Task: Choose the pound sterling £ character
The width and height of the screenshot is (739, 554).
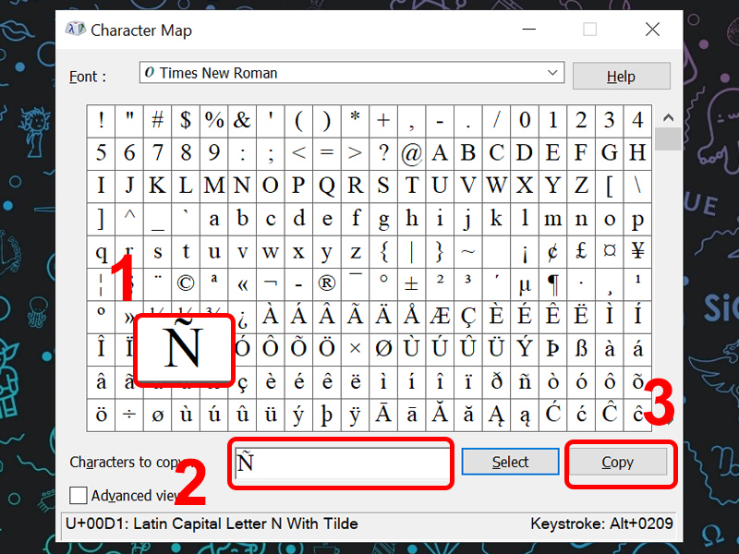Action: pyautogui.click(x=581, y=251)
